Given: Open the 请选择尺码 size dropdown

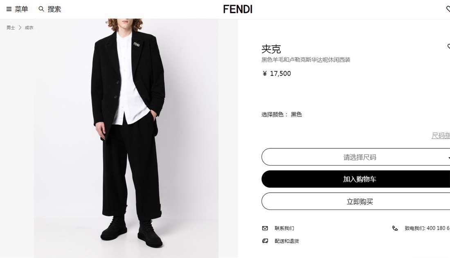Looking at the screenshot, I should coord(355,157).
